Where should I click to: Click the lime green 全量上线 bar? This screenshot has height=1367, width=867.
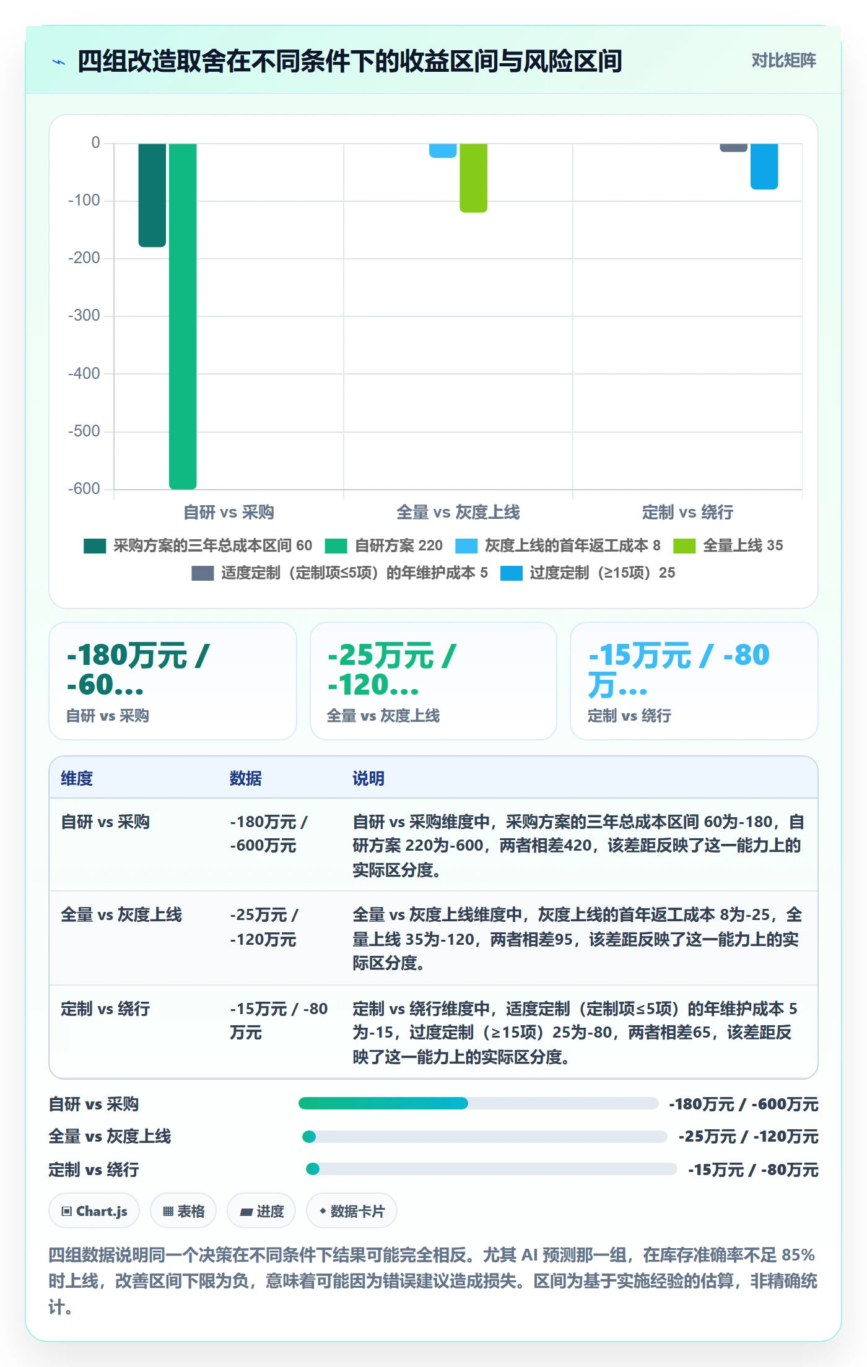tap(474, 178)
